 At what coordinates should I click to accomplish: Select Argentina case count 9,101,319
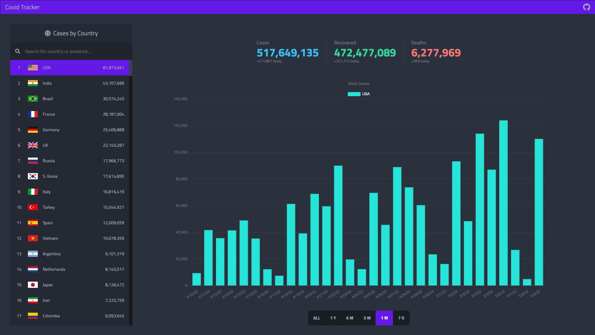[x=115, y=254]
